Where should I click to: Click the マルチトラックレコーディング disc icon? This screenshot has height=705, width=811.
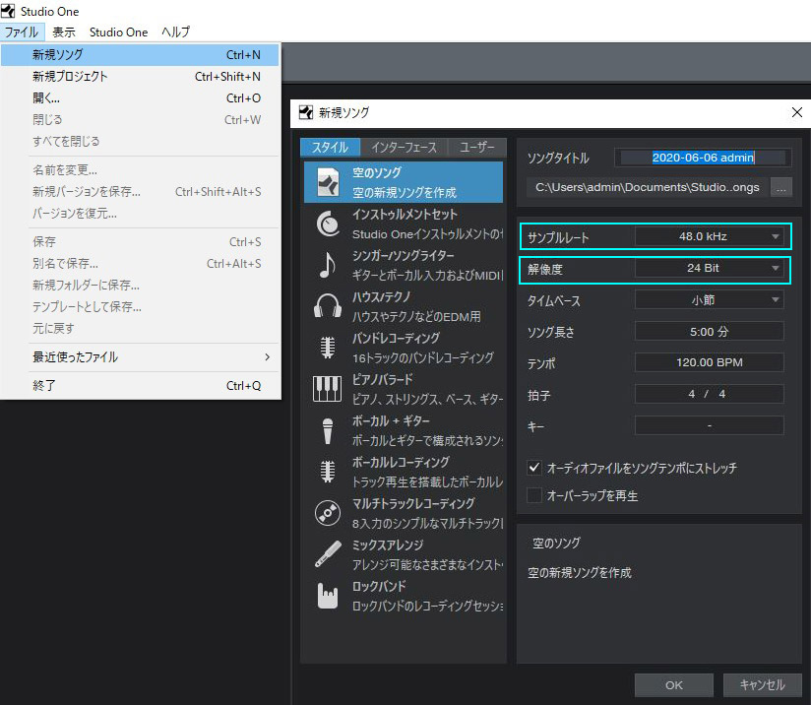pos(328,513)
